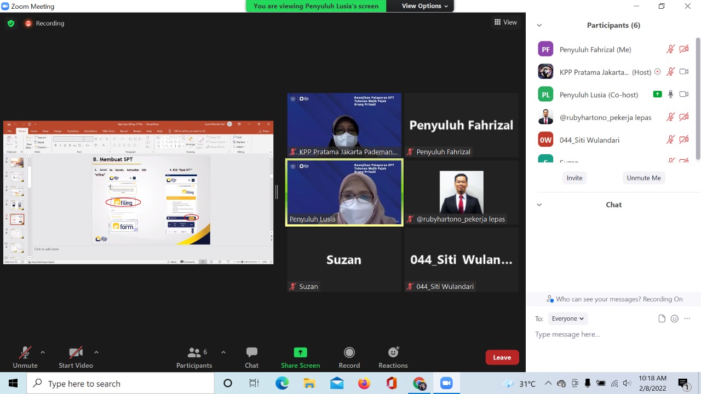Open Firefox from the Windows taskbar

[364, 384]
